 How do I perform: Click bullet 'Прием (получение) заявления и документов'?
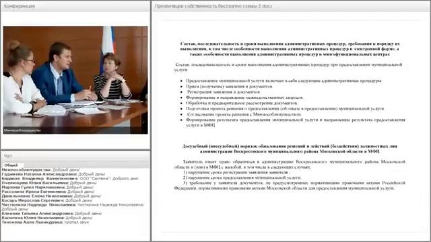click(229, 87)
